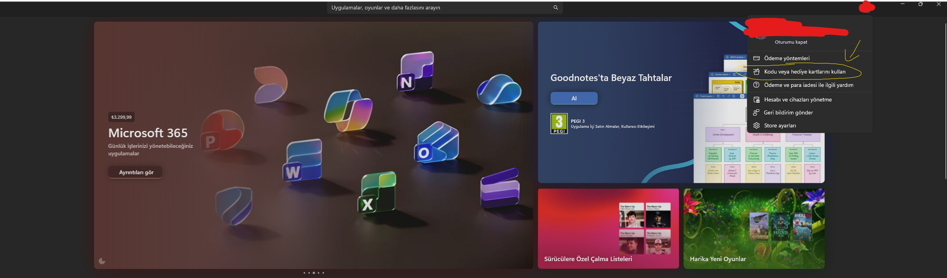Click the Günlük işlerinizi yönetebileceğiniz uygulamalar text

coord(150,150)
